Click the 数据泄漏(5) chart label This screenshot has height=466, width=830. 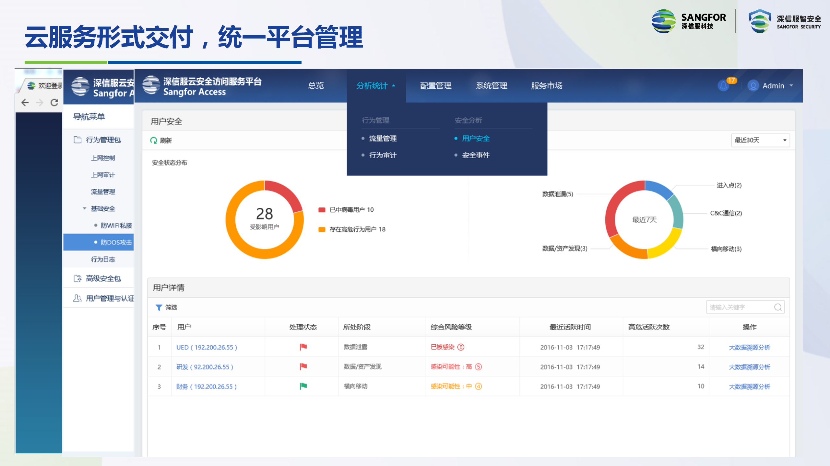point(558,194)
